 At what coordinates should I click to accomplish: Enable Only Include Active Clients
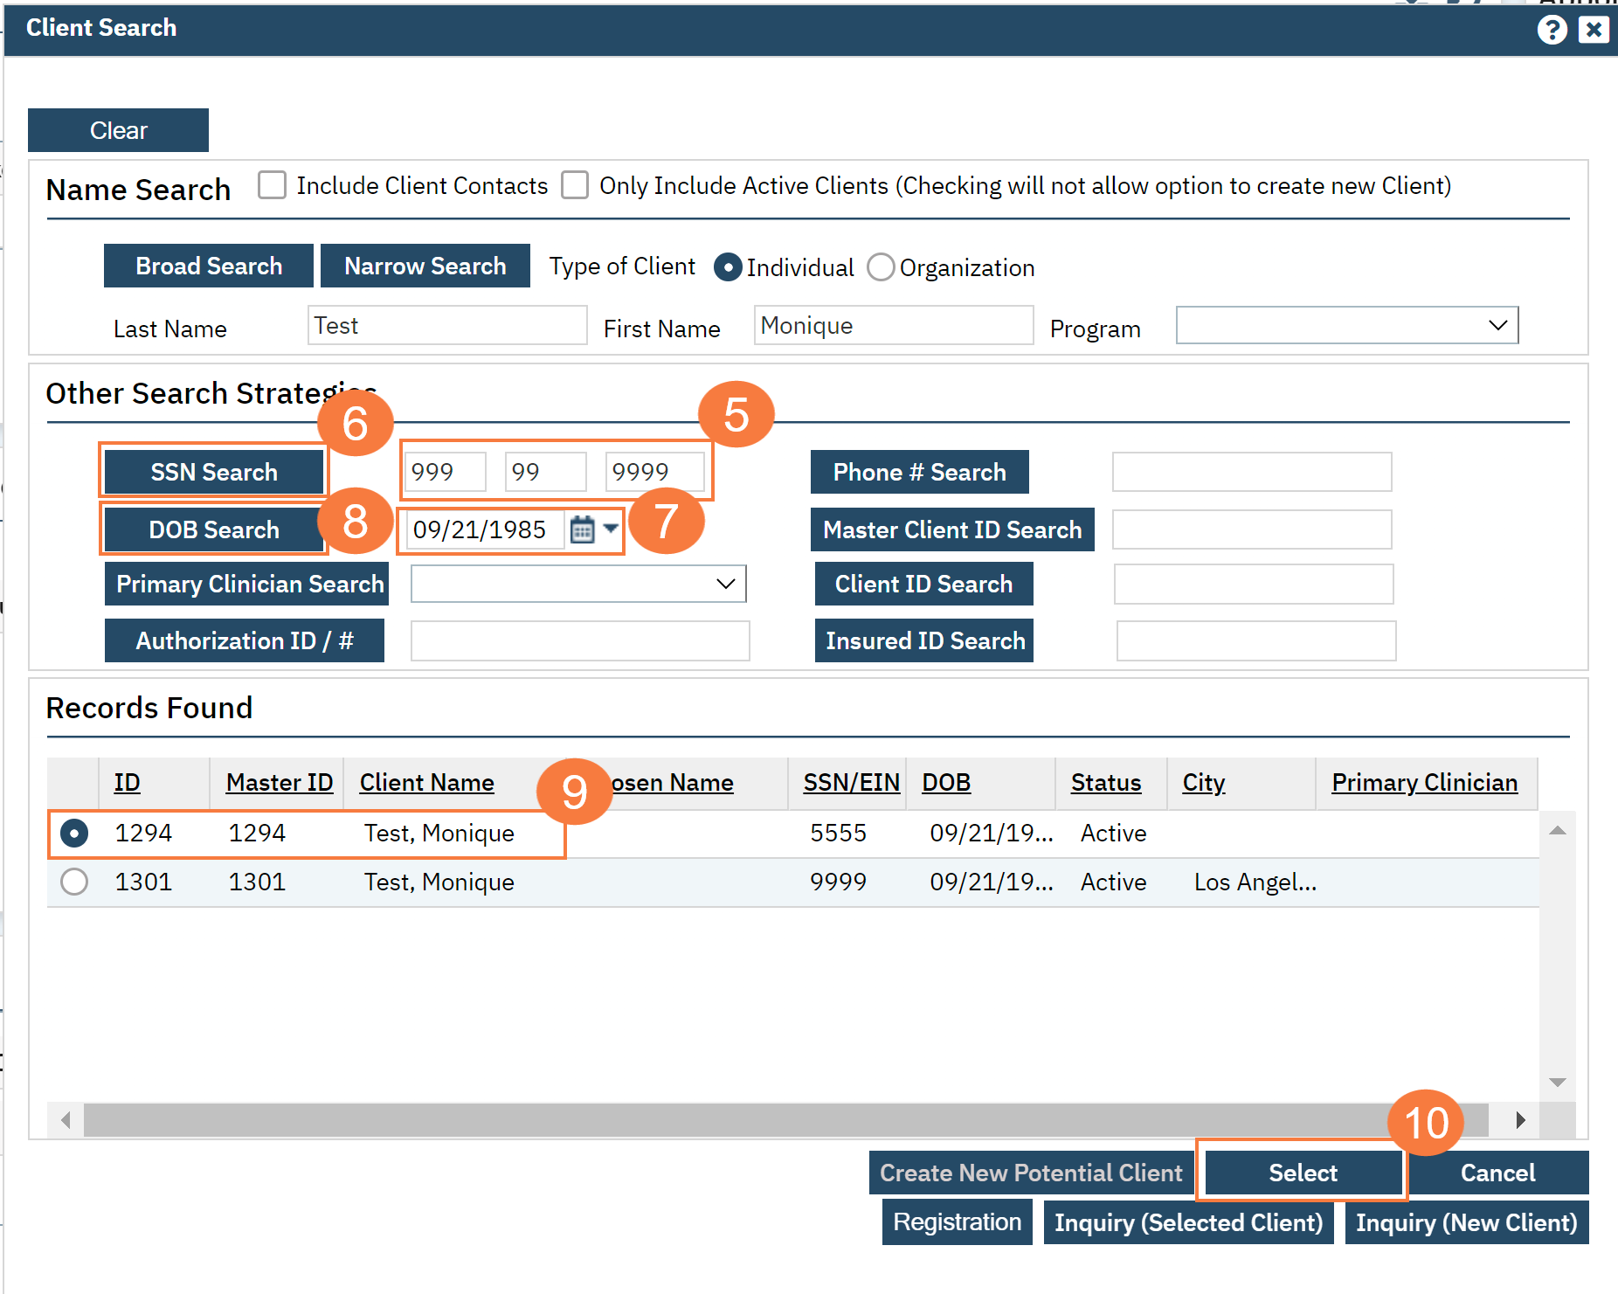pos(575,184)
